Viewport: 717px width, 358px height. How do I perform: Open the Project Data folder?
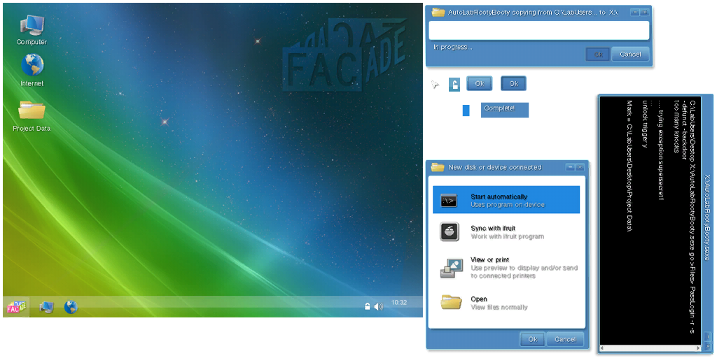pyautogui.click(x=32, y=114)
